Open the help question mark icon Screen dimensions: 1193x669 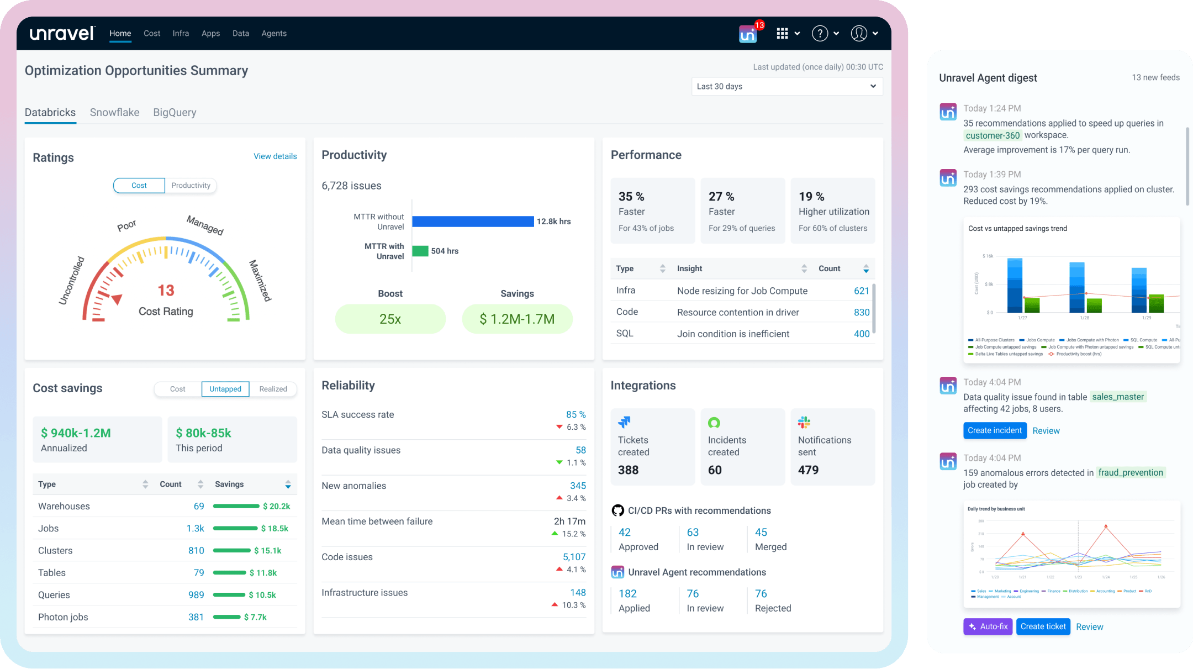[x=820, y=34]
